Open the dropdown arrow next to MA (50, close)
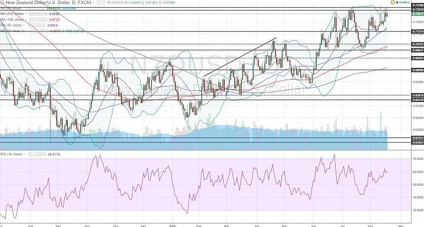 [24, 25]
